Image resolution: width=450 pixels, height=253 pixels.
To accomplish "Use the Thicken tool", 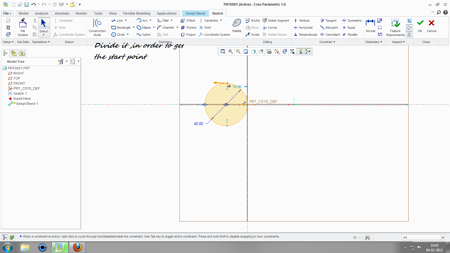I will click(189, 28).
